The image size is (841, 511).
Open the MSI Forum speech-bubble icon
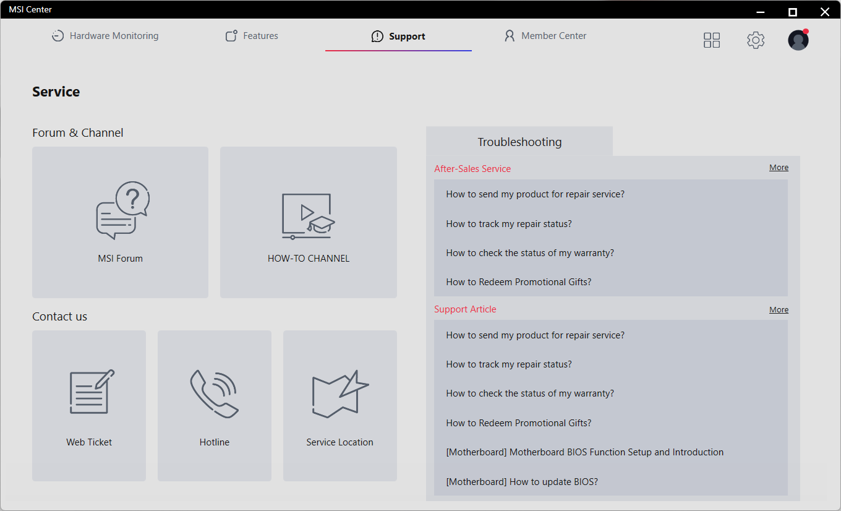coord(122,210)
